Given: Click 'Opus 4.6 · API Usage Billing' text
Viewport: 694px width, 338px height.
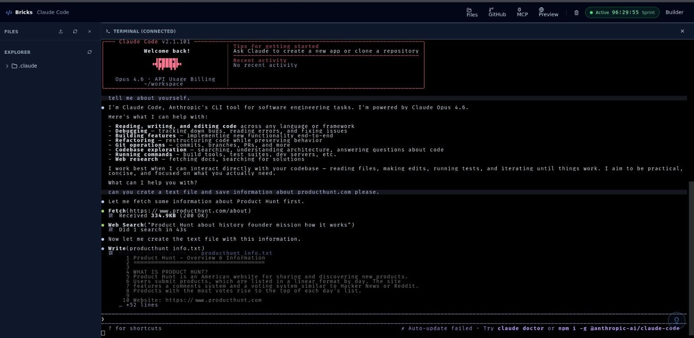Looking at the screenshot, I should tap(165, 79).
